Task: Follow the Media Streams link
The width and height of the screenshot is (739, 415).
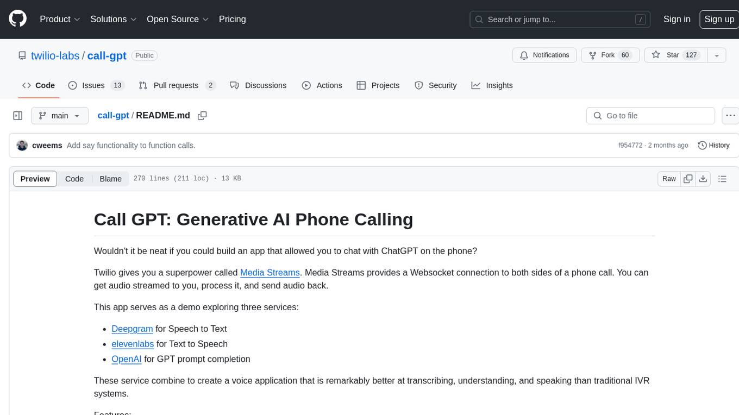Action: coord(270,272)
